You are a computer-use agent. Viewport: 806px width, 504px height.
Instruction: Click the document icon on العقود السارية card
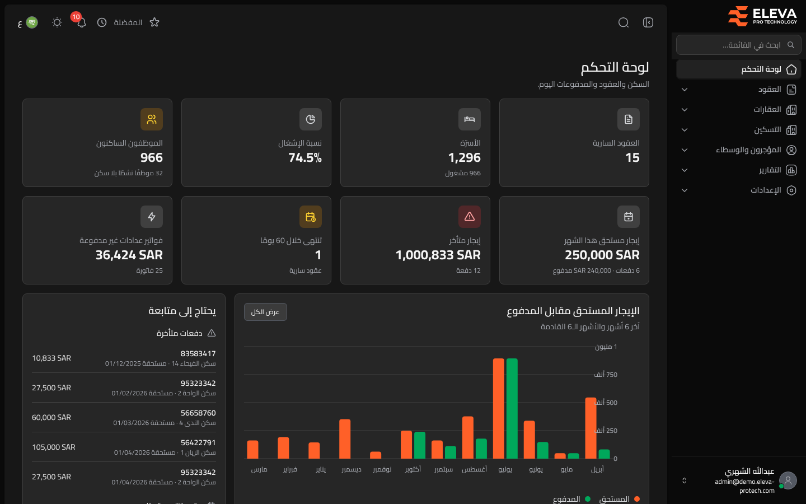pyautogui.click(x=629, y=119)
